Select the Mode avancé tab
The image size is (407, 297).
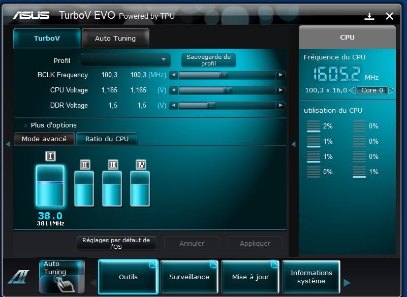coord(44,139)
